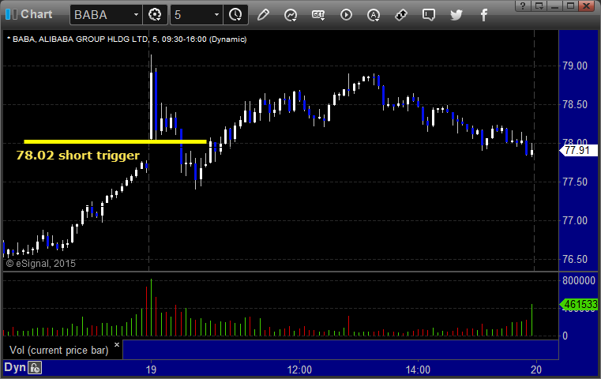Select the yellow short trigger line
Image resolution: width=601 pixels, height=379 pixels.
(x=115, y=142)
